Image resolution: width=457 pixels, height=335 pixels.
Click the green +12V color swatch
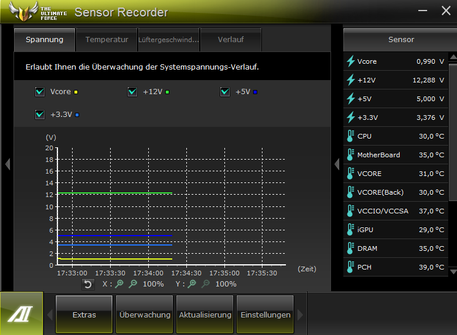[x=168, y=92]
